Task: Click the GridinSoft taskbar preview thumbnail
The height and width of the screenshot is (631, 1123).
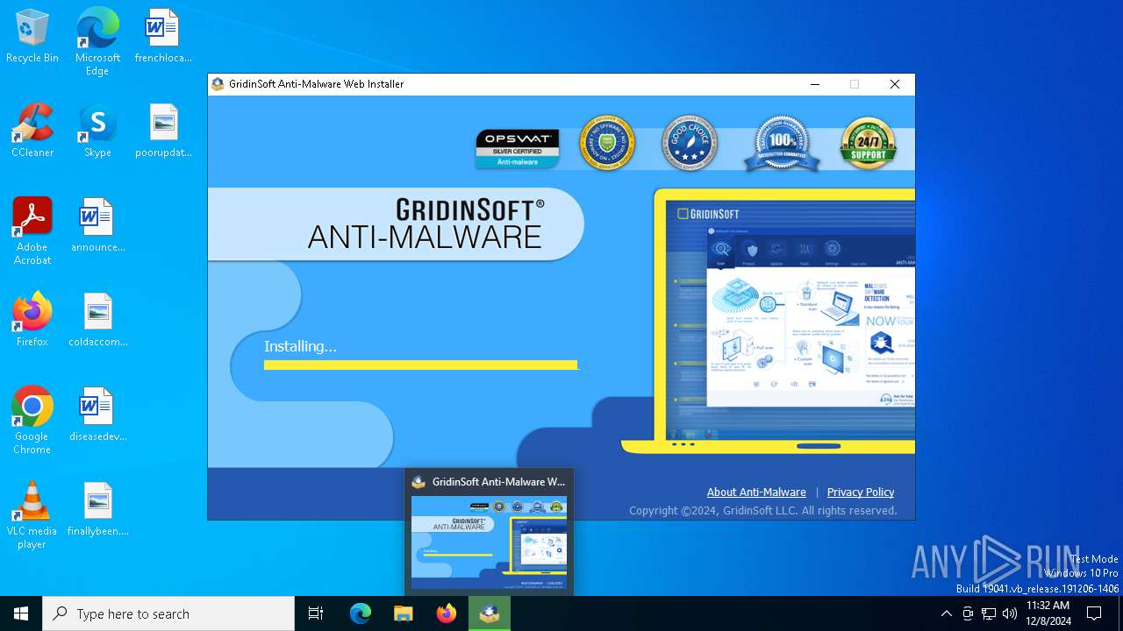Action: (x=489, y=542)
